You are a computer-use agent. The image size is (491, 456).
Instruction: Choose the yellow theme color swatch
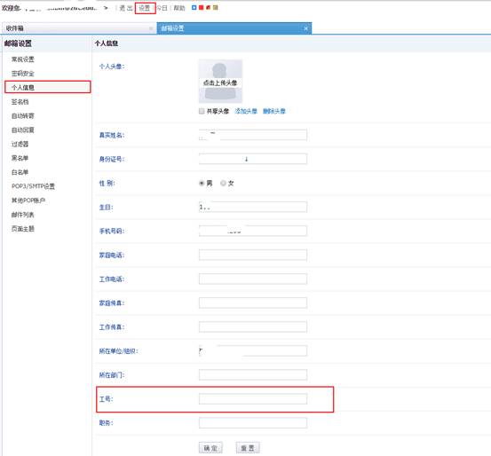click(216, 7)
